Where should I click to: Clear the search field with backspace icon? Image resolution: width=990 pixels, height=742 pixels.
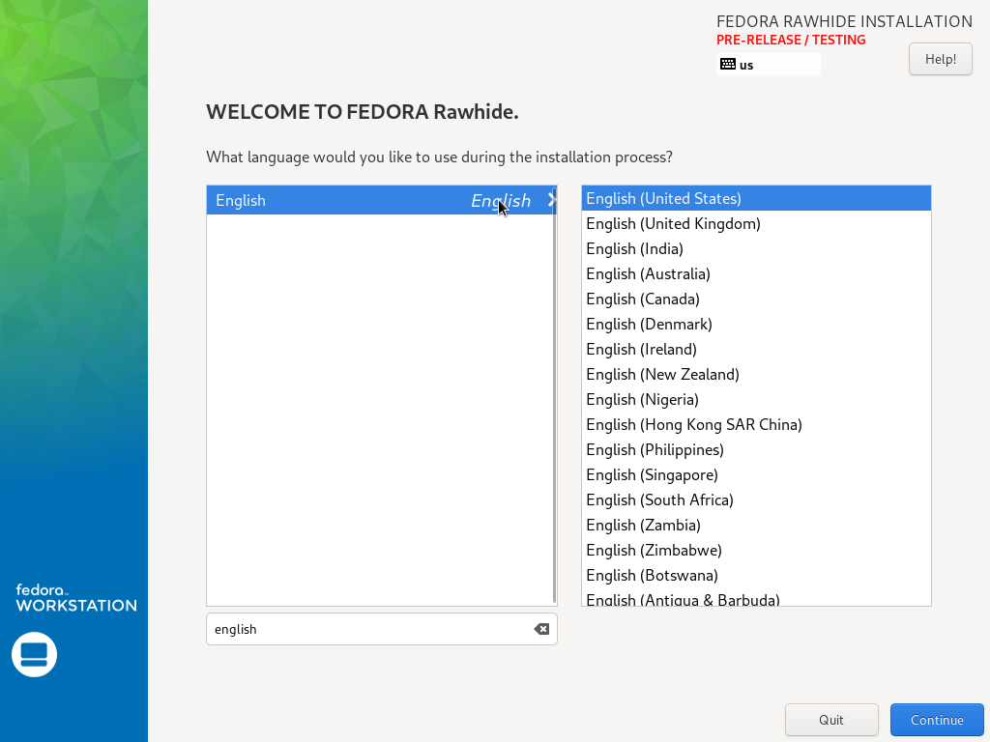(541, 629)
